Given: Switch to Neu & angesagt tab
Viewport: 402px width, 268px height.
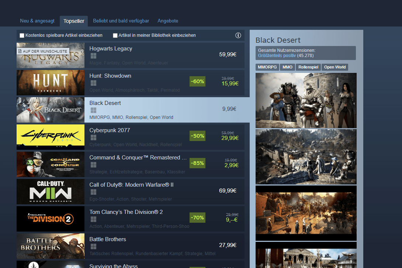Looking at the screenshot, I should pyautogui.click(x=37, y=21).
